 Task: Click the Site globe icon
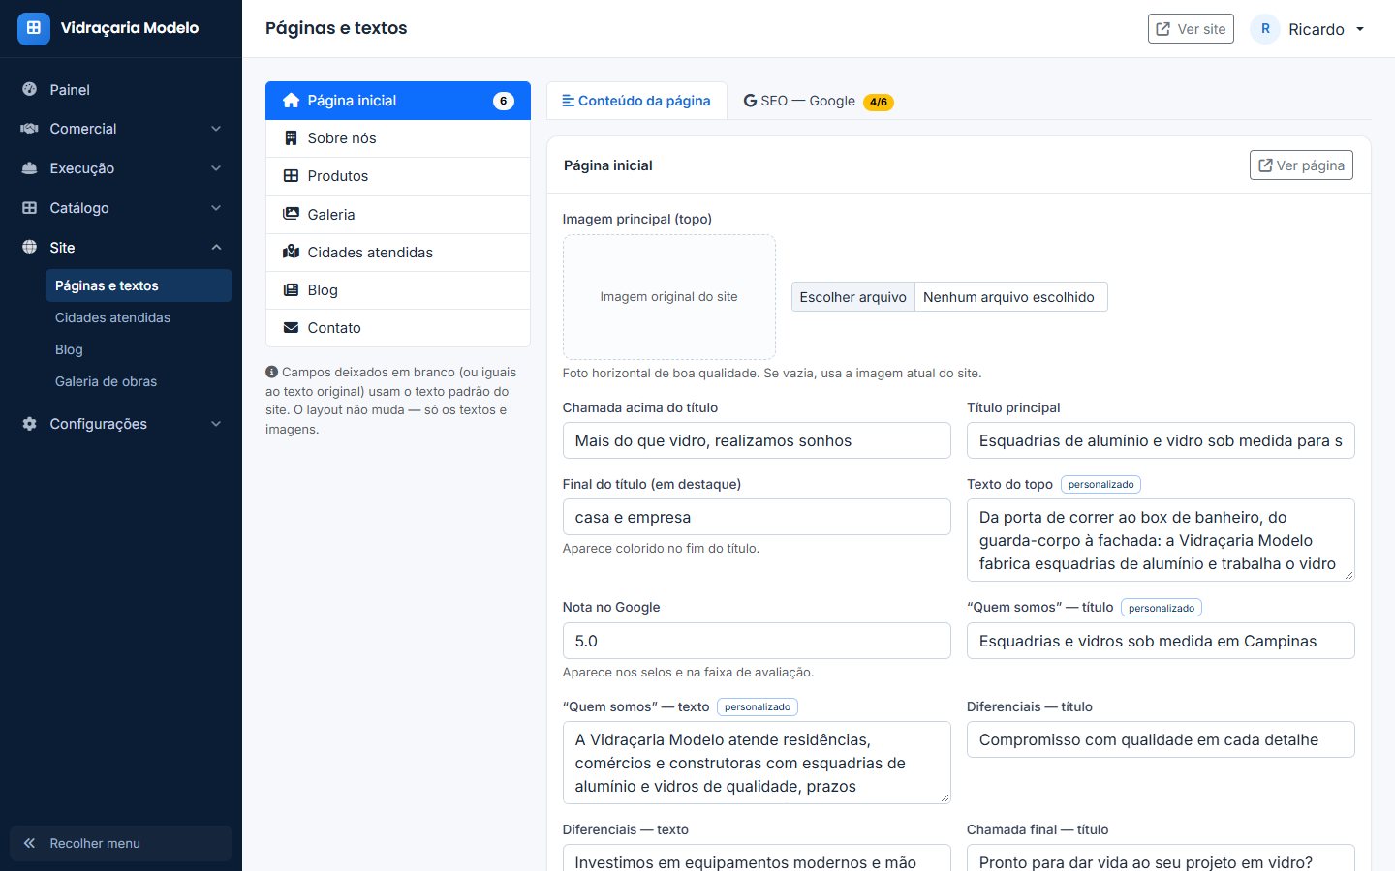[30, 248]
